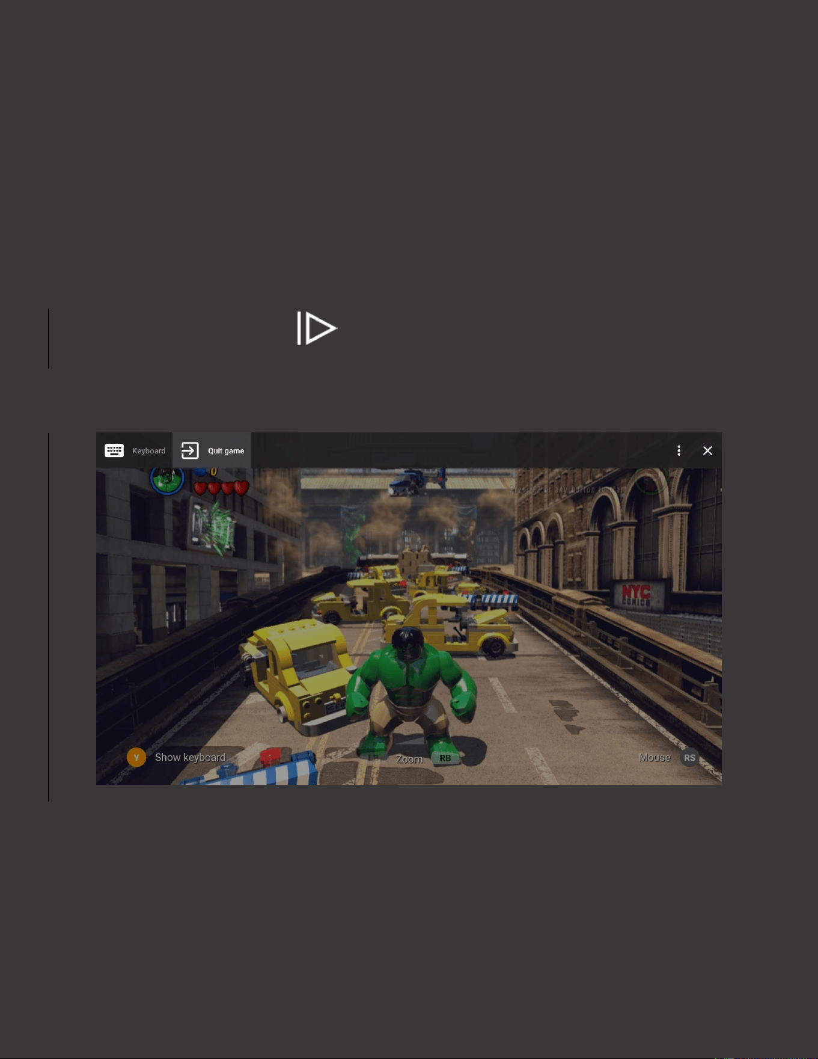This screenshot has height=1059, width=818.
Task: Click the Hulk character portrait icon
Action: (x=166, y=480)
